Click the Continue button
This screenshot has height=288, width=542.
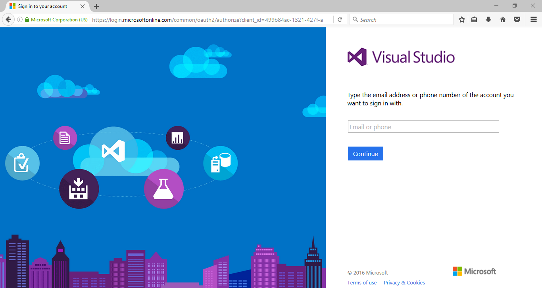365,154
